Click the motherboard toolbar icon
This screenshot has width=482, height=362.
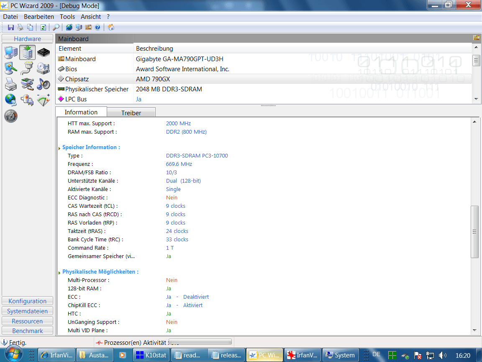point(88,27)
